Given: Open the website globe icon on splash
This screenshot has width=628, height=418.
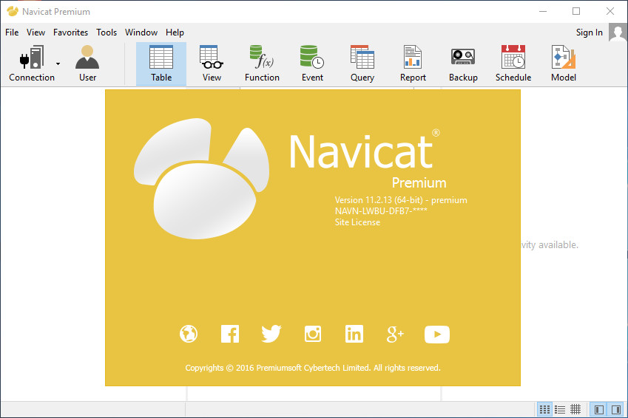Looking at the screenshot, I should click(188, 334).
